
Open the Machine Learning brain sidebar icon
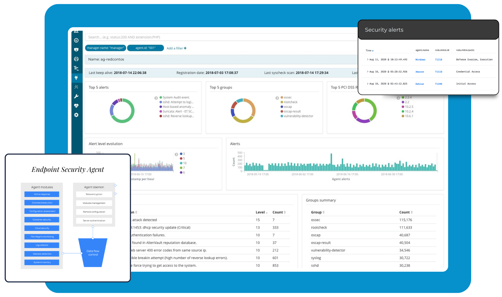[x=76, y=59]
